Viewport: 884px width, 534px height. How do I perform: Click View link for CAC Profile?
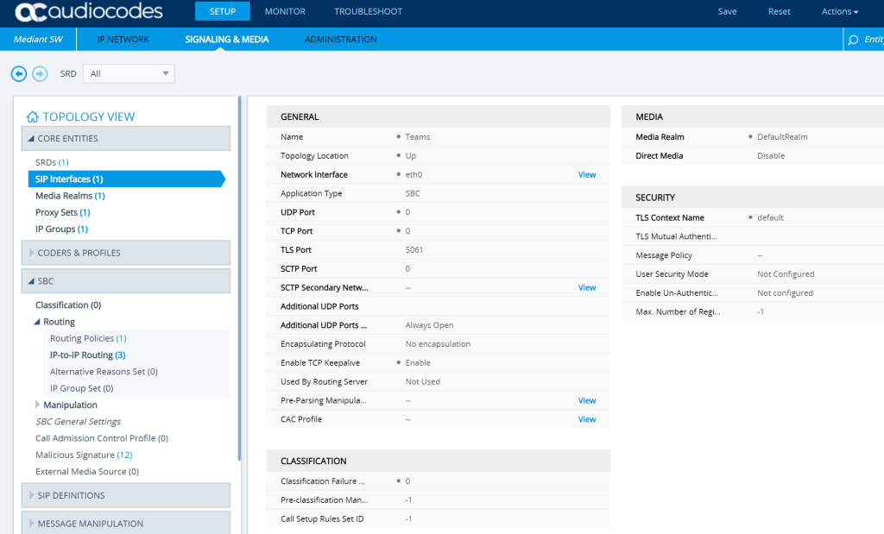click(587, 419)
